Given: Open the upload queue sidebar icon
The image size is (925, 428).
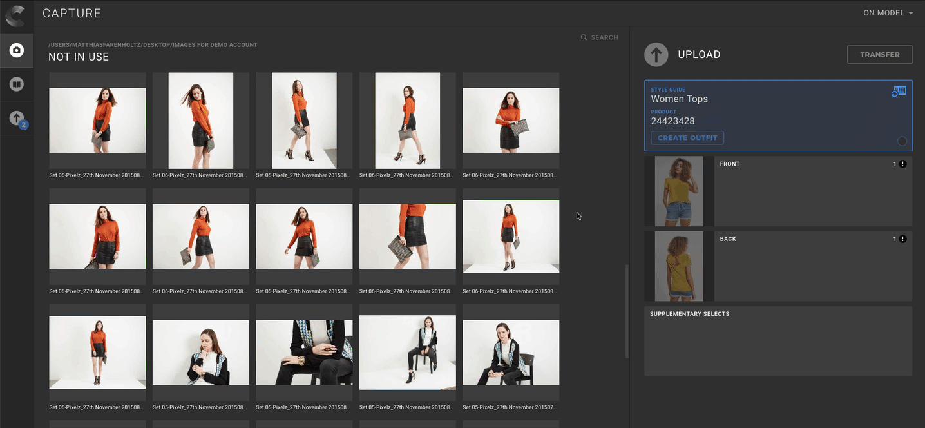Looking at the screenshot, I should (17, 119).
